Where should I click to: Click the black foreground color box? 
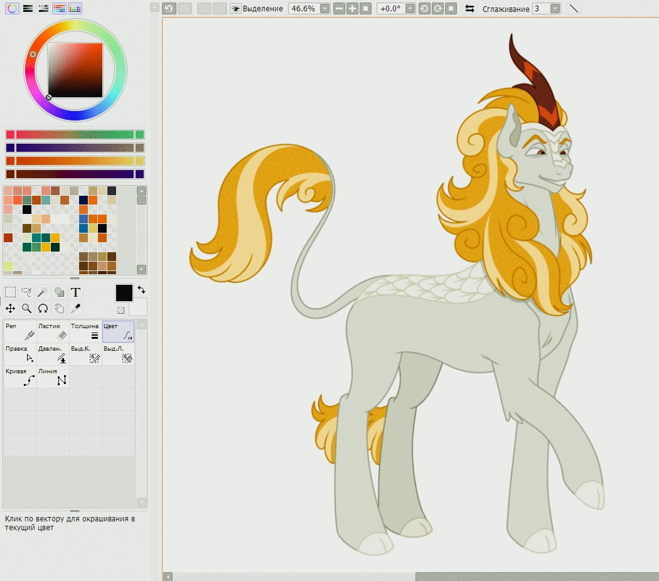tap(124, 293)
